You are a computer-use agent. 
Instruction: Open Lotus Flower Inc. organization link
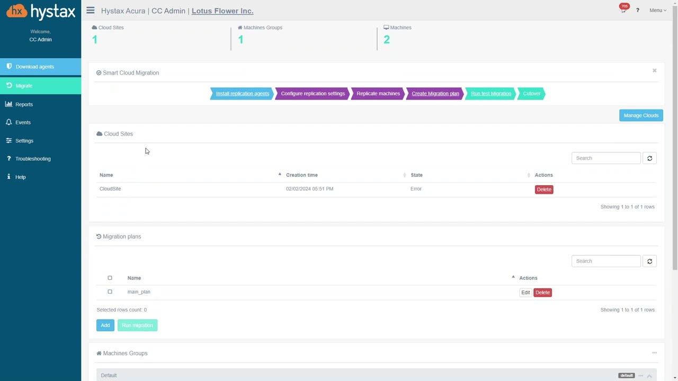[x=222, y=11]
